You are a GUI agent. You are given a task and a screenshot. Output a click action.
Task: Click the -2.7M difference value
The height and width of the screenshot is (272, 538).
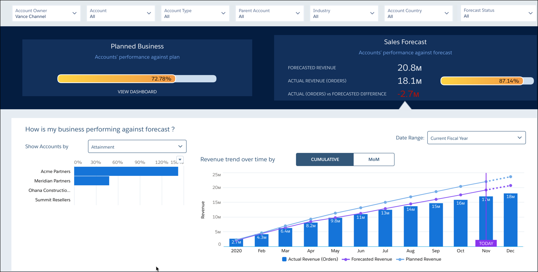[x=408, y=94]
